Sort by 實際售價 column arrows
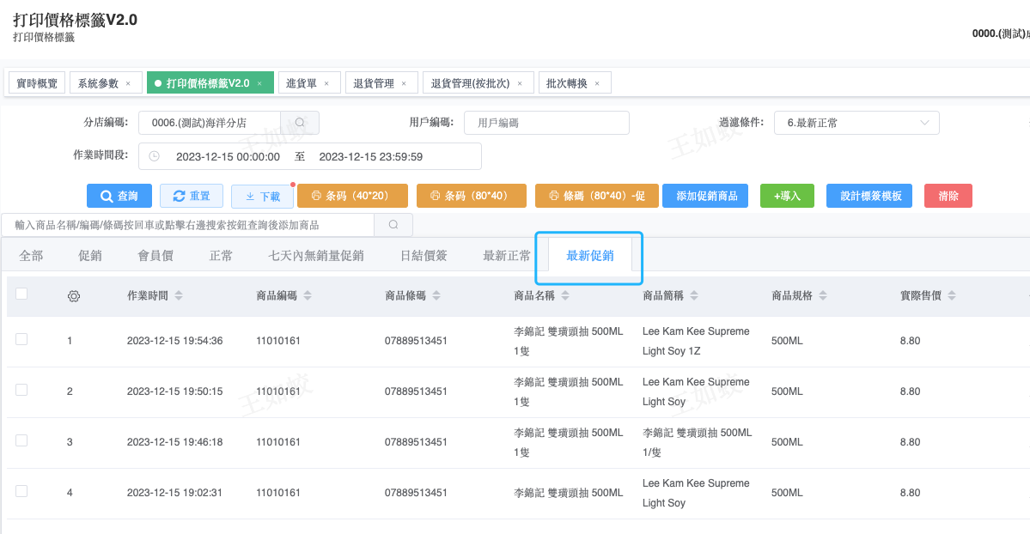1030x534 pixels. point(951,296)
